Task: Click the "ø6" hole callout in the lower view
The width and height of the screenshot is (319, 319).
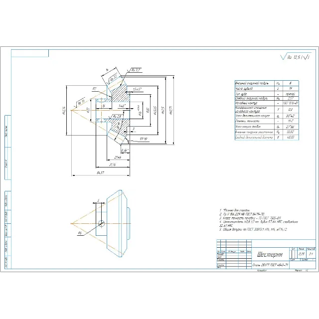Action: coord(80,233)
